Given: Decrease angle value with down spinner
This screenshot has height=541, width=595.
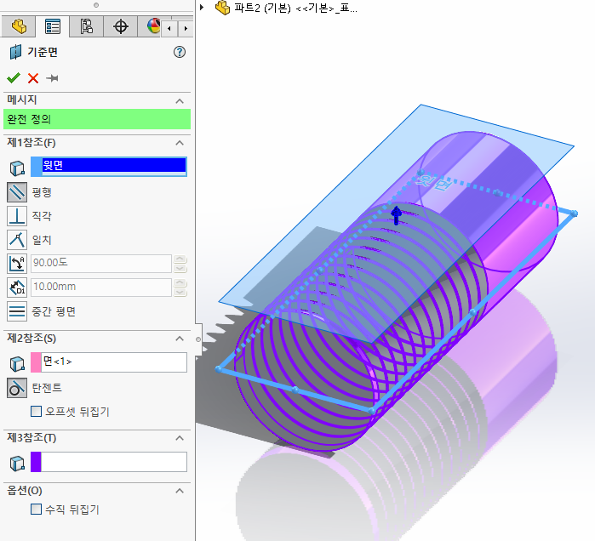Looking at the screenshot, I should click(x=180, y=268).
